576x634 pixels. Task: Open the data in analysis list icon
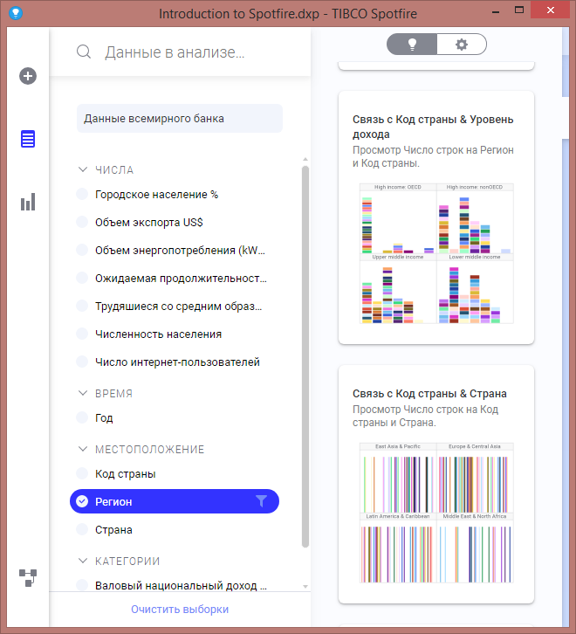click(28, 139)
